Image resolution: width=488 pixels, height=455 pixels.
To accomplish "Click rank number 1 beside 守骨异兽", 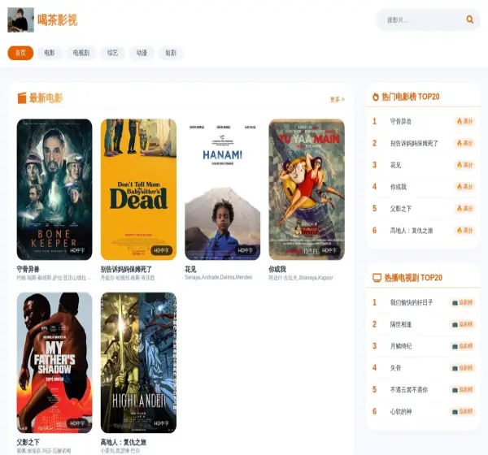I will pyautogui.click(x=374, y=121).
